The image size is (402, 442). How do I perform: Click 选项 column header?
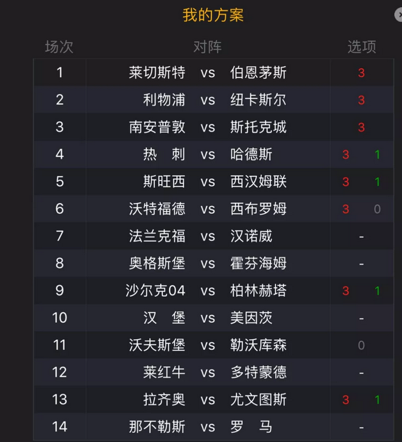362,47
